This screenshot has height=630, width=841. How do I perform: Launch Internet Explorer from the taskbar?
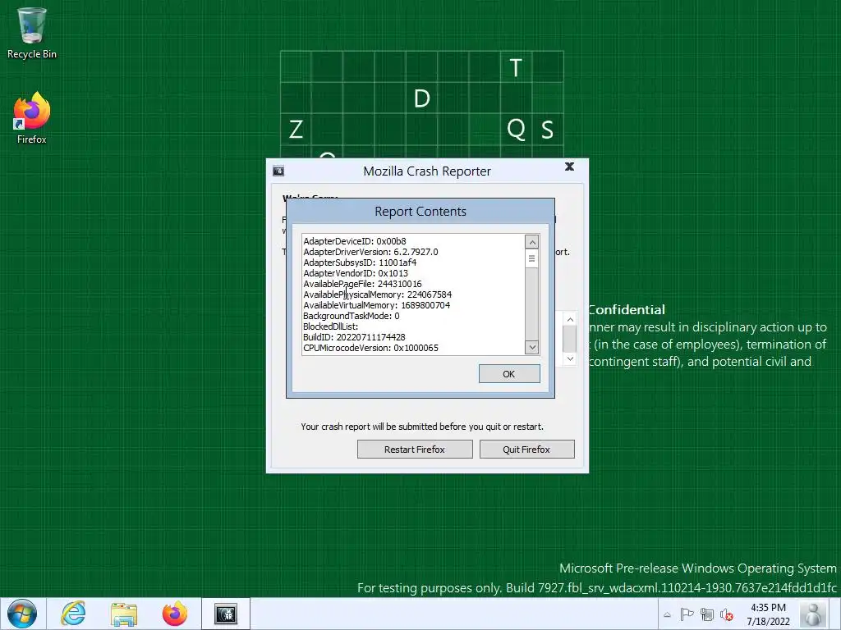[x=73, y=614]
